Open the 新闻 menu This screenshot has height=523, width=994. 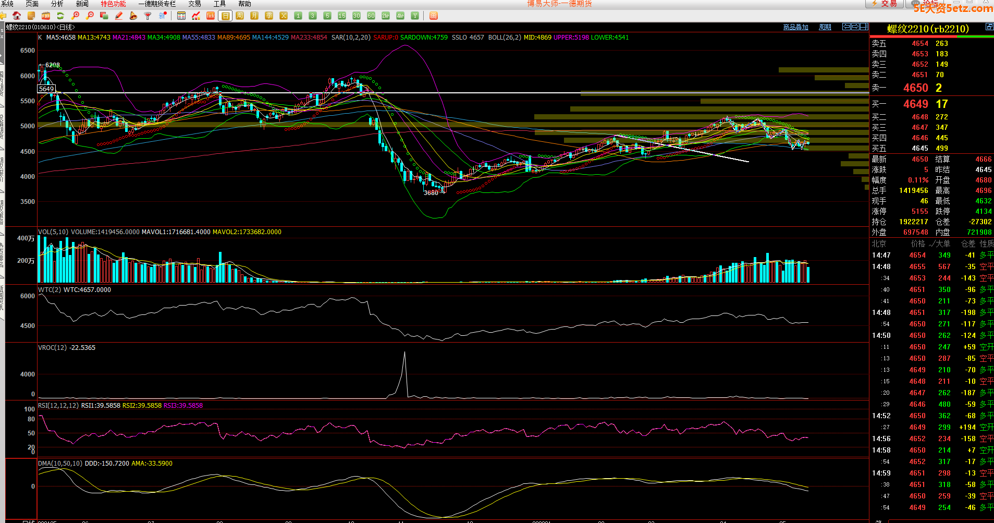coord(82,4)
